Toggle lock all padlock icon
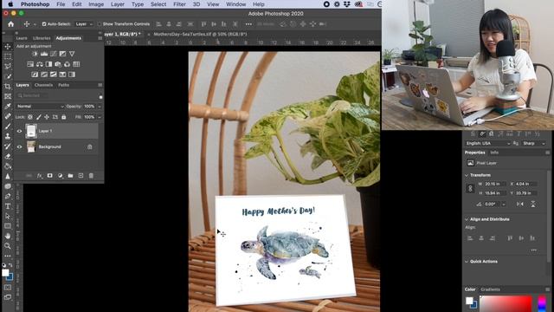Screen dimensions: 554x312 [x=63, y=117]
